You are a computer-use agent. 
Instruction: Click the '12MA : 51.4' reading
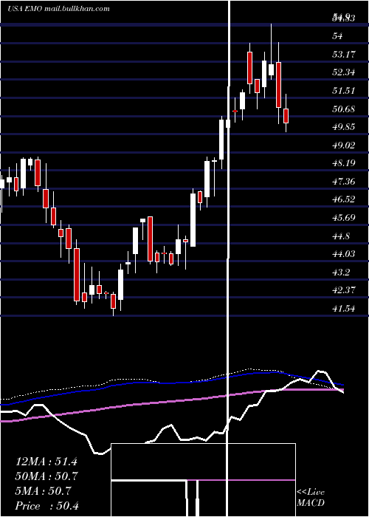click(46, 462)
